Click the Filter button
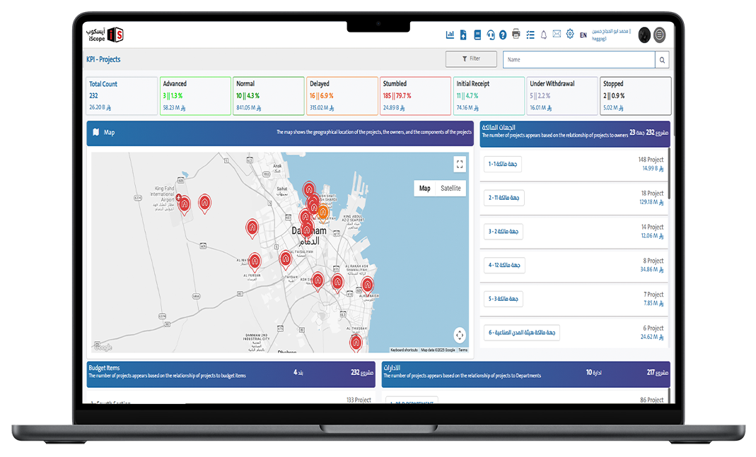The width and height of the screenshot is (756, 457). pos(471,59)
